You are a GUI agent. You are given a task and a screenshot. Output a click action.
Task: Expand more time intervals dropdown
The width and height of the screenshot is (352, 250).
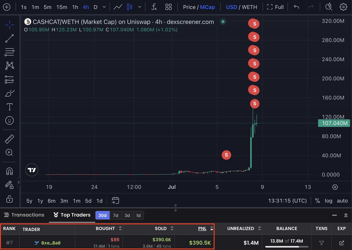[x=104, y=7]
